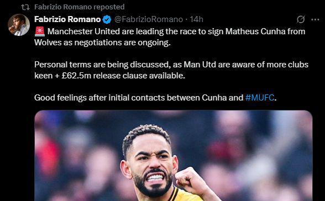Open Fabrizio Romano's profile avatar
This screenshot has width=325, height=201.
click(x=19, y=25)
